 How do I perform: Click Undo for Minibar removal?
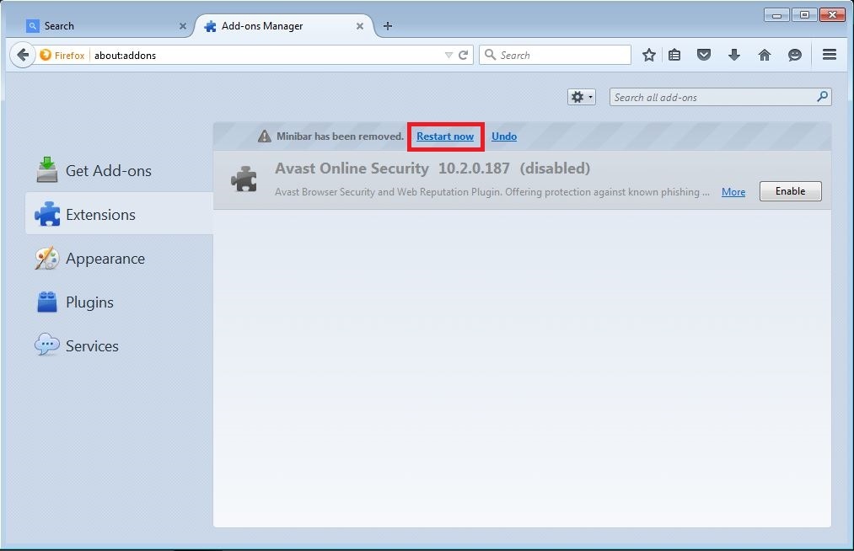tap(504, 136)
